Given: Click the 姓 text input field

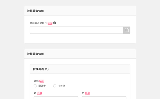Looking at the screenshot, I should [56, 98].
